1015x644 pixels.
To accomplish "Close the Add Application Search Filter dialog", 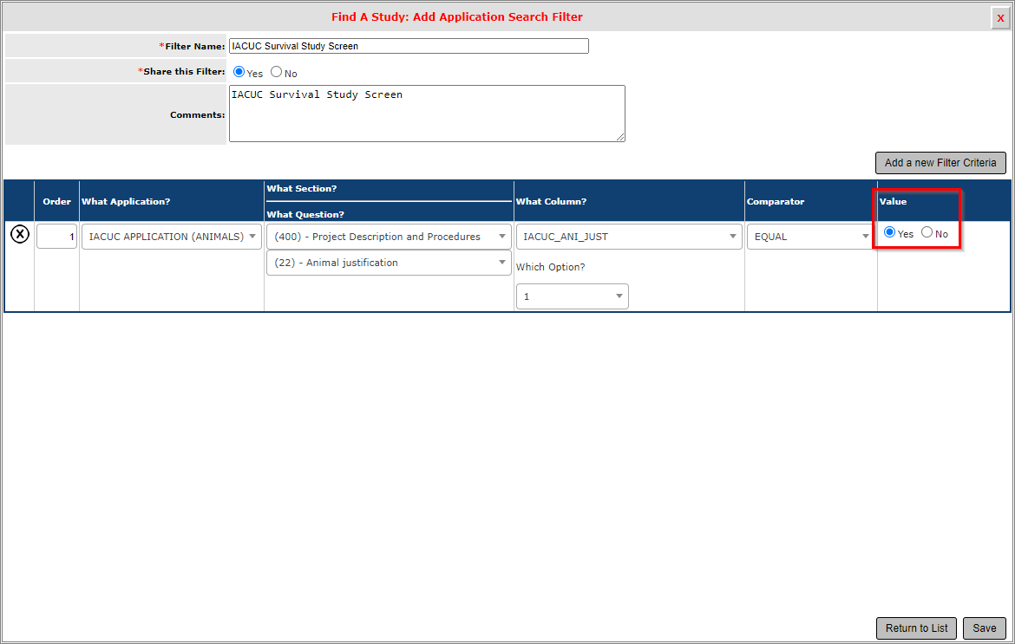I will 1000,18.
